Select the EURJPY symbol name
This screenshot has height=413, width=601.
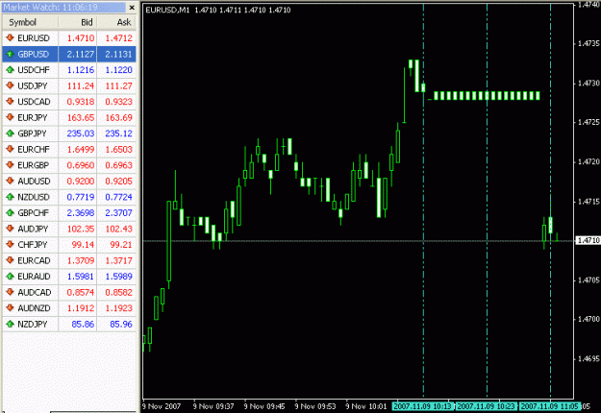click(x=33, y=117)
